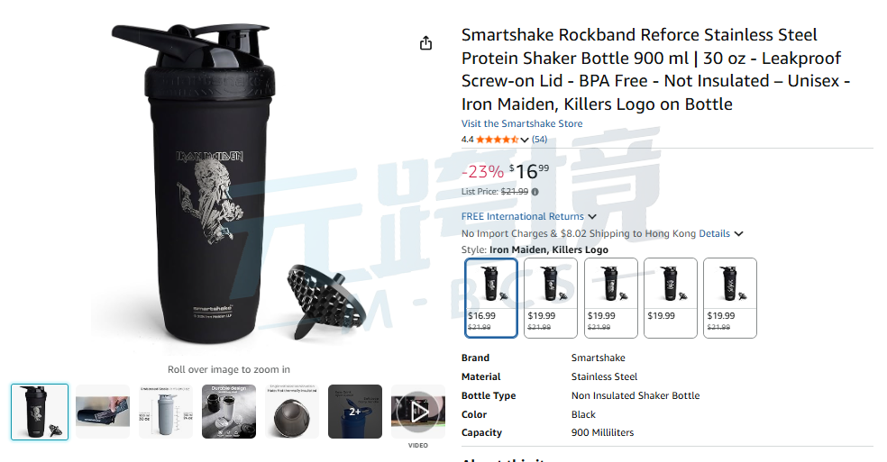Open the Durable design thumbnail
Screen dimensions: 887x462
pyautogui.click(x=229, y=412)
